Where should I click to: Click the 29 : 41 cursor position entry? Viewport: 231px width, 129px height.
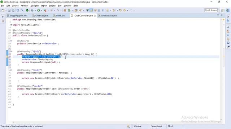tap(171, 126)
